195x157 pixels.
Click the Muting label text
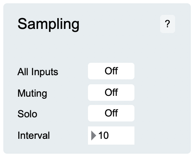[x=32, y=93]
